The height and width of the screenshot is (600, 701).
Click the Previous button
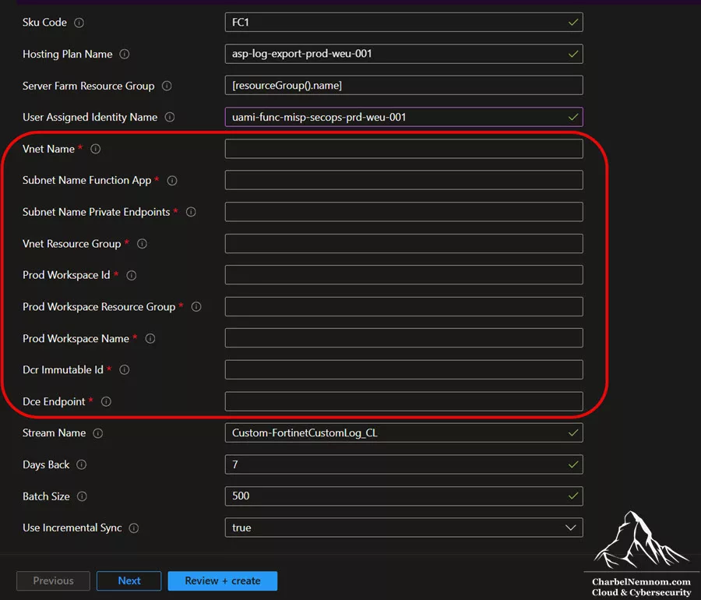(x=53, y=581)
